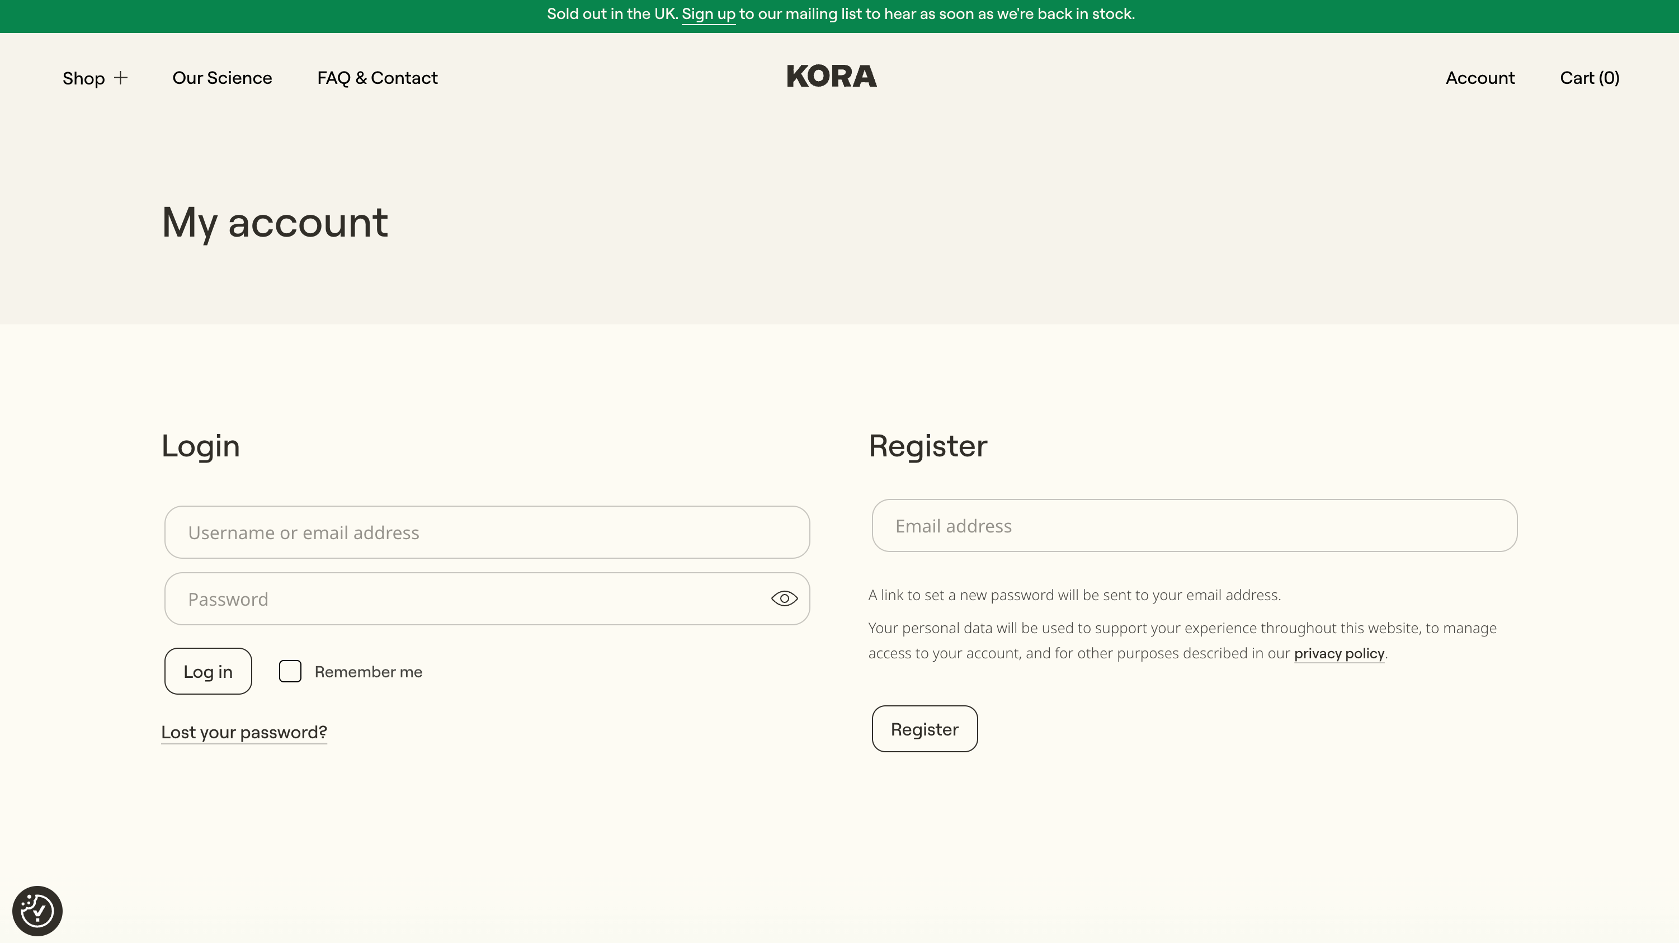Follow the Lost your password? link
This screenshot has width=1679, height=943.
click(244, 732)
